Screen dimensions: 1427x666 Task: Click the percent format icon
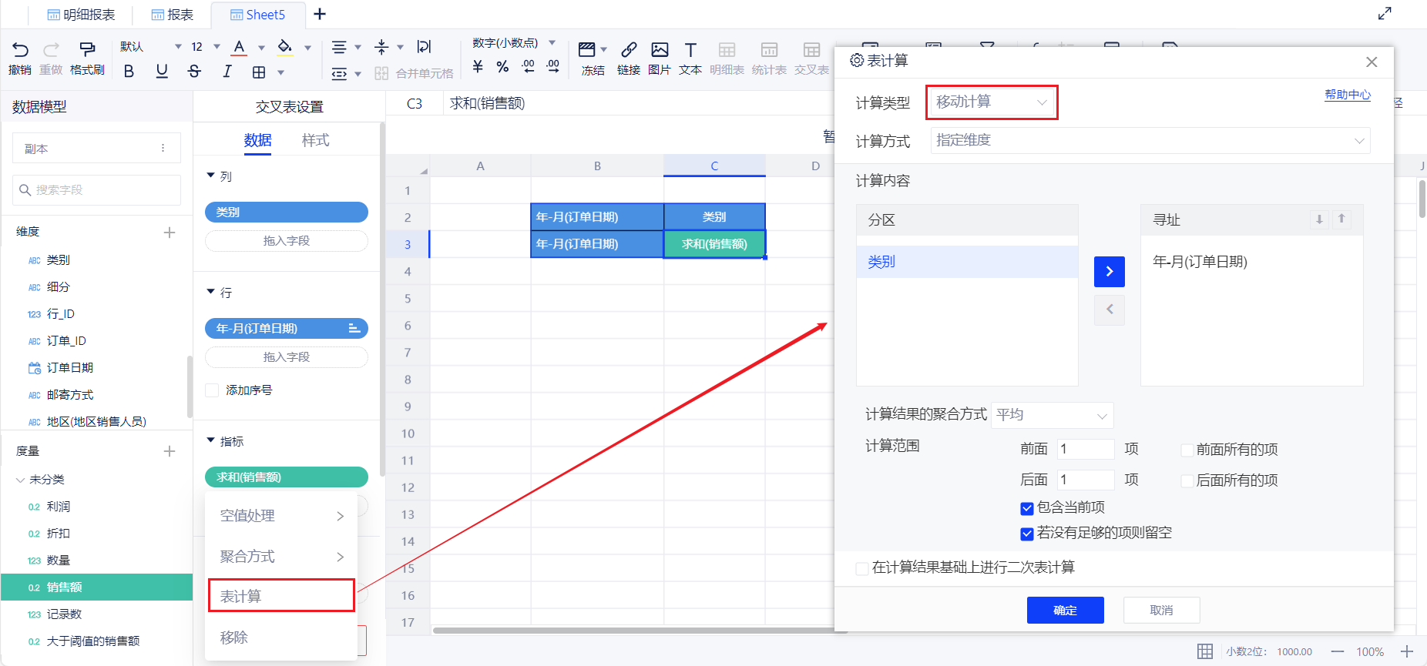pos(502,67)
